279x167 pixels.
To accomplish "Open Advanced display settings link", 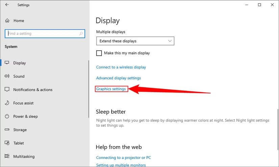I will (118, 78).
